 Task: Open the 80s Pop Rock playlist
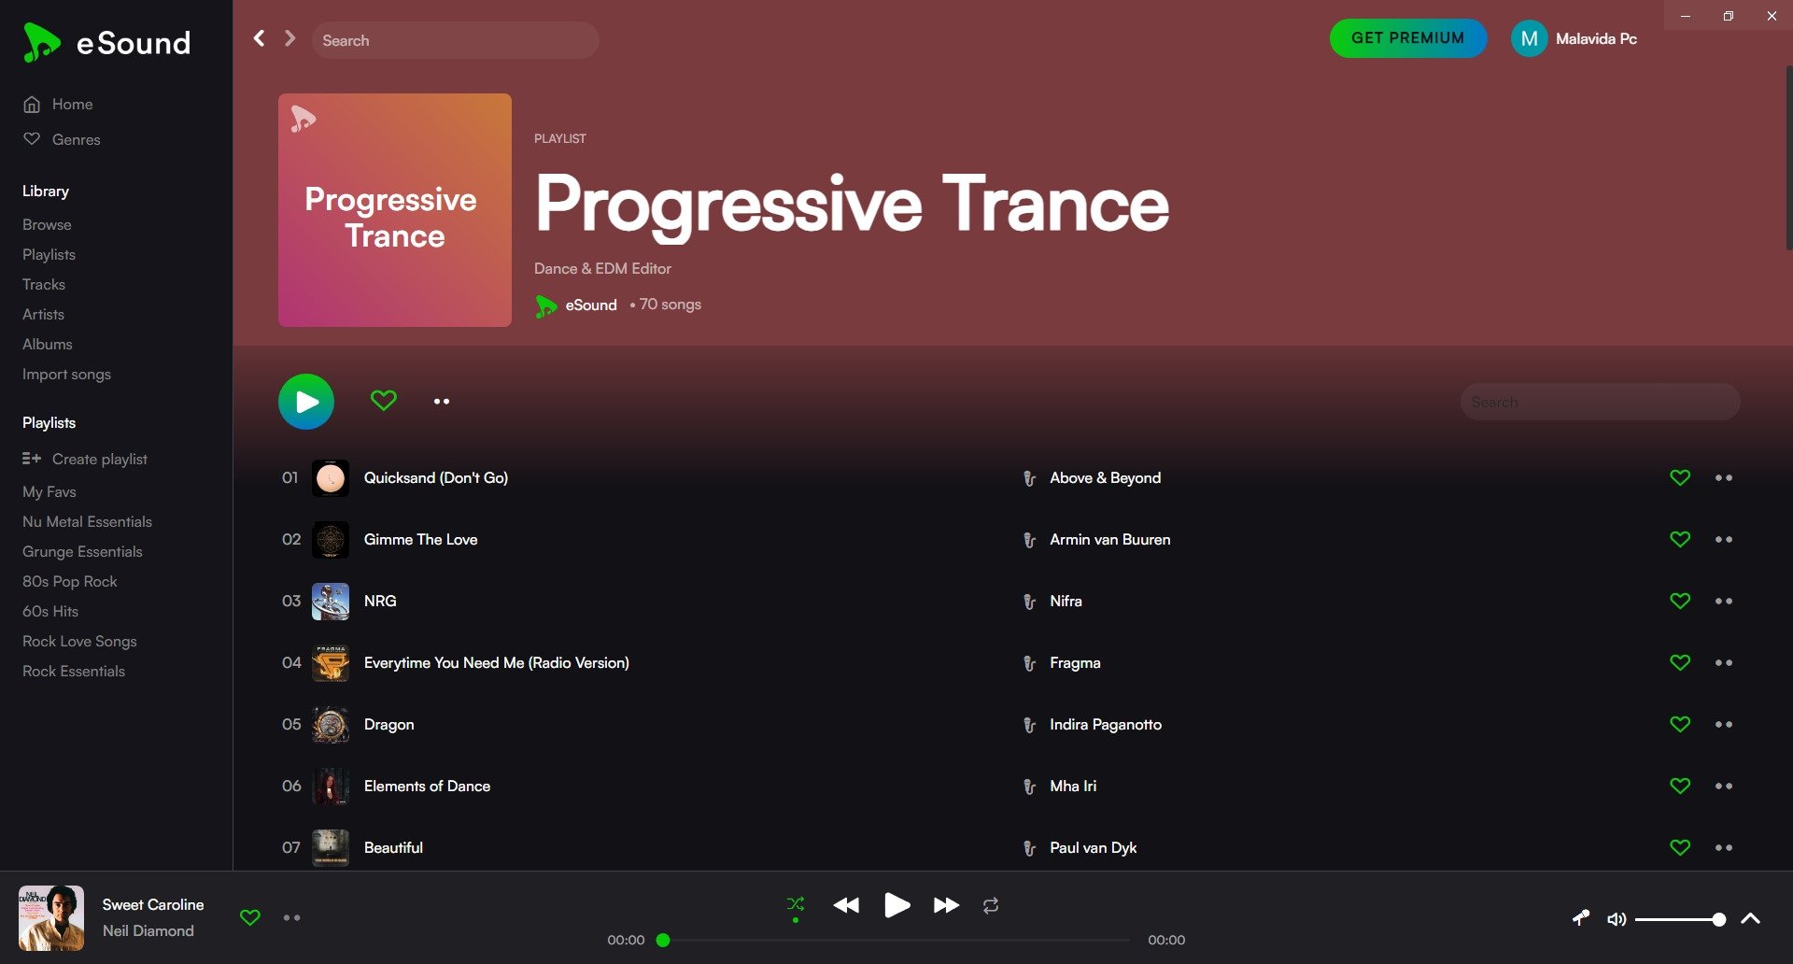[x=70, y=581]
